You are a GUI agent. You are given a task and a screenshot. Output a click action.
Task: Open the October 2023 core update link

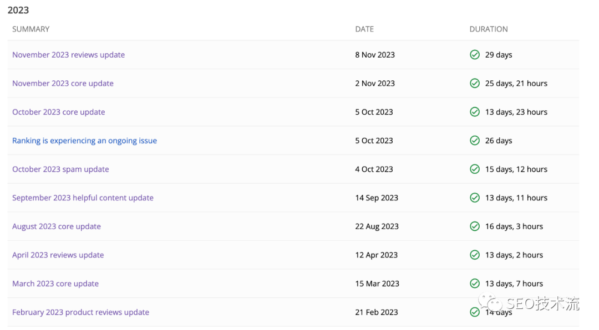(58, 112)
